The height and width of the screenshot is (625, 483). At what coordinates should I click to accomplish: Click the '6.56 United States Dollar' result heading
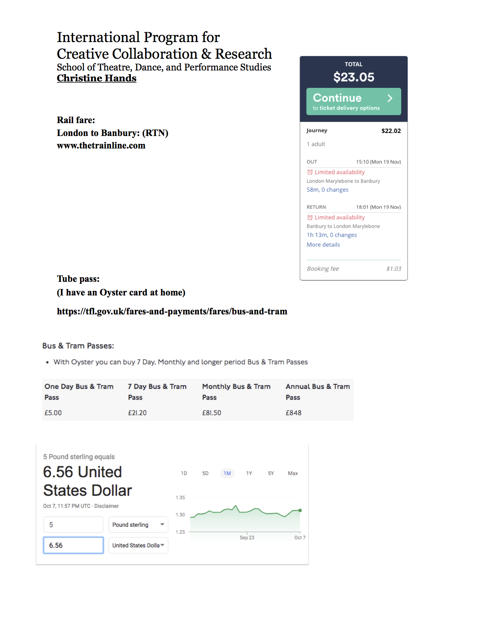(x=88, y=481)
